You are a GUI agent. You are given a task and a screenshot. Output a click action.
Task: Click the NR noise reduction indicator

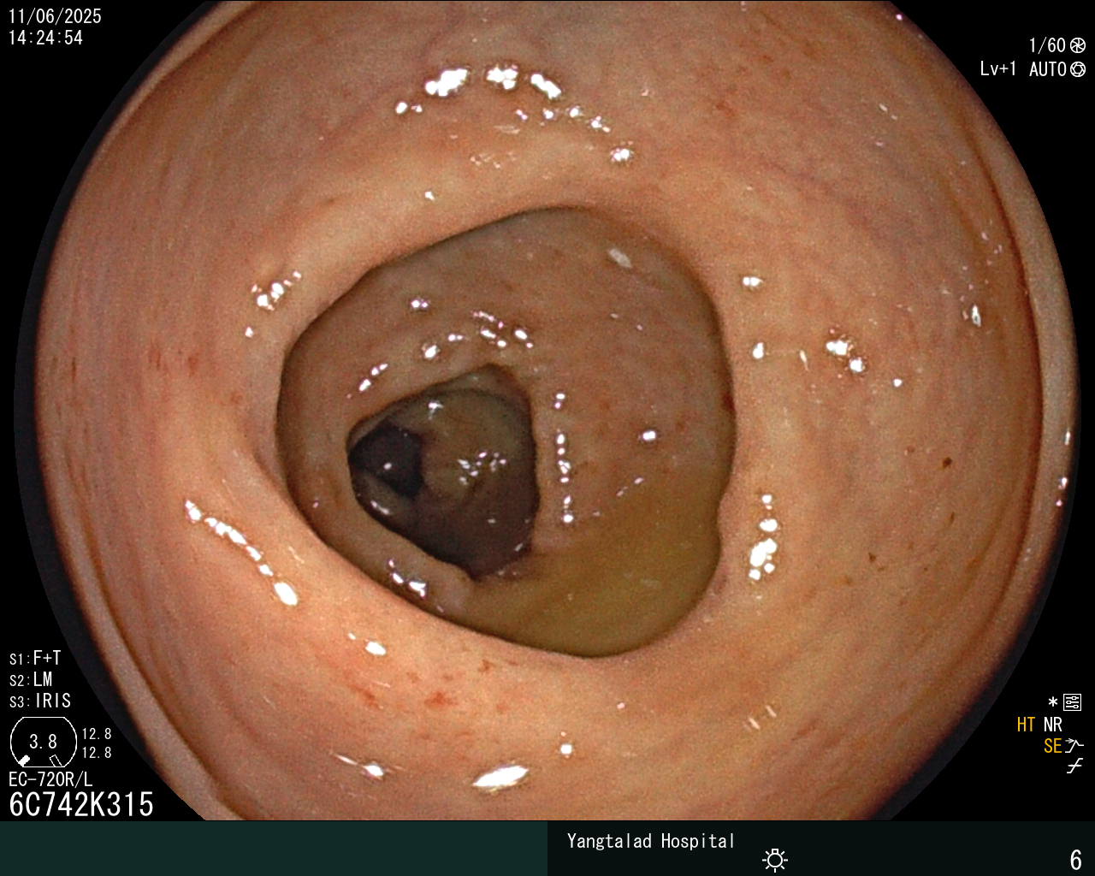click(1053, 725)
